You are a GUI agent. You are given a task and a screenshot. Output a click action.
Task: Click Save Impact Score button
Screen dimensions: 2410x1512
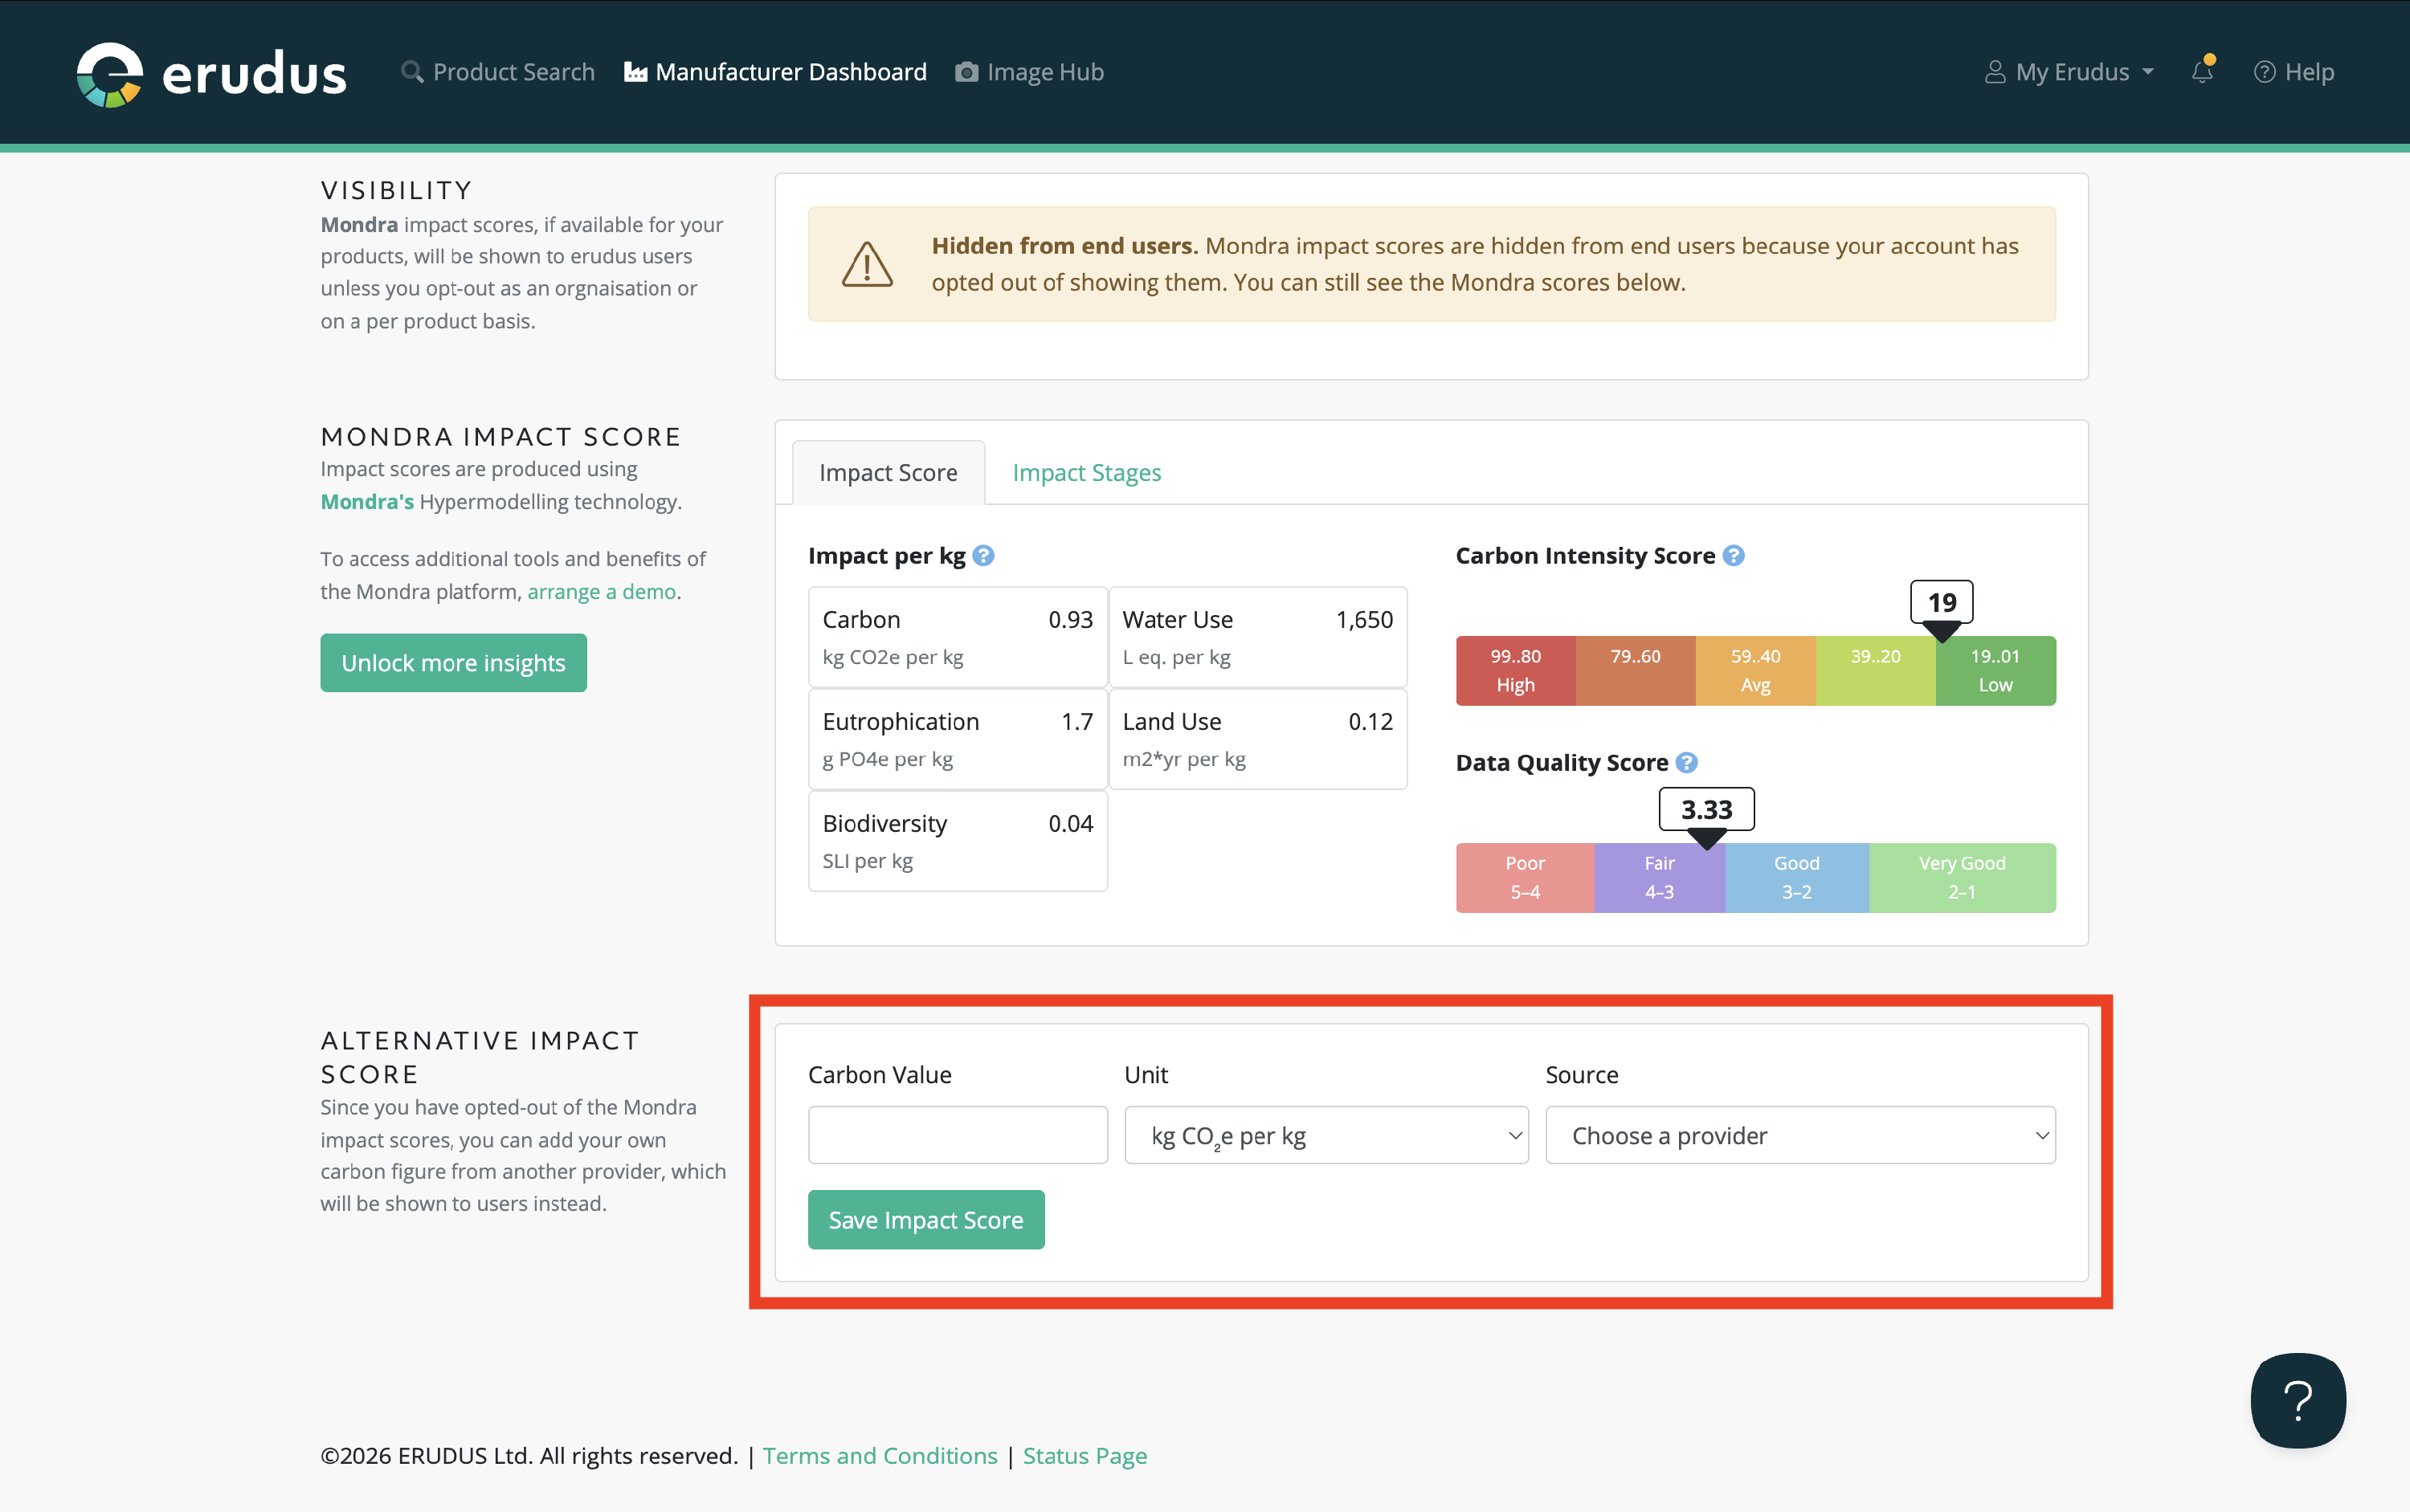(x=926, y=1219)
